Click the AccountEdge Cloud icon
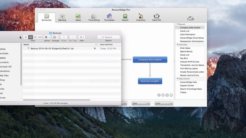This screenshot has height=138, width=246. [191, 18]
